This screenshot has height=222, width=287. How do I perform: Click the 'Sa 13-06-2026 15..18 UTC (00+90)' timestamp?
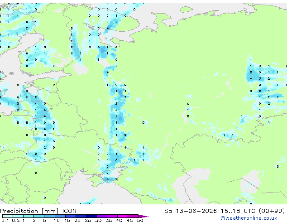[225, 211]
